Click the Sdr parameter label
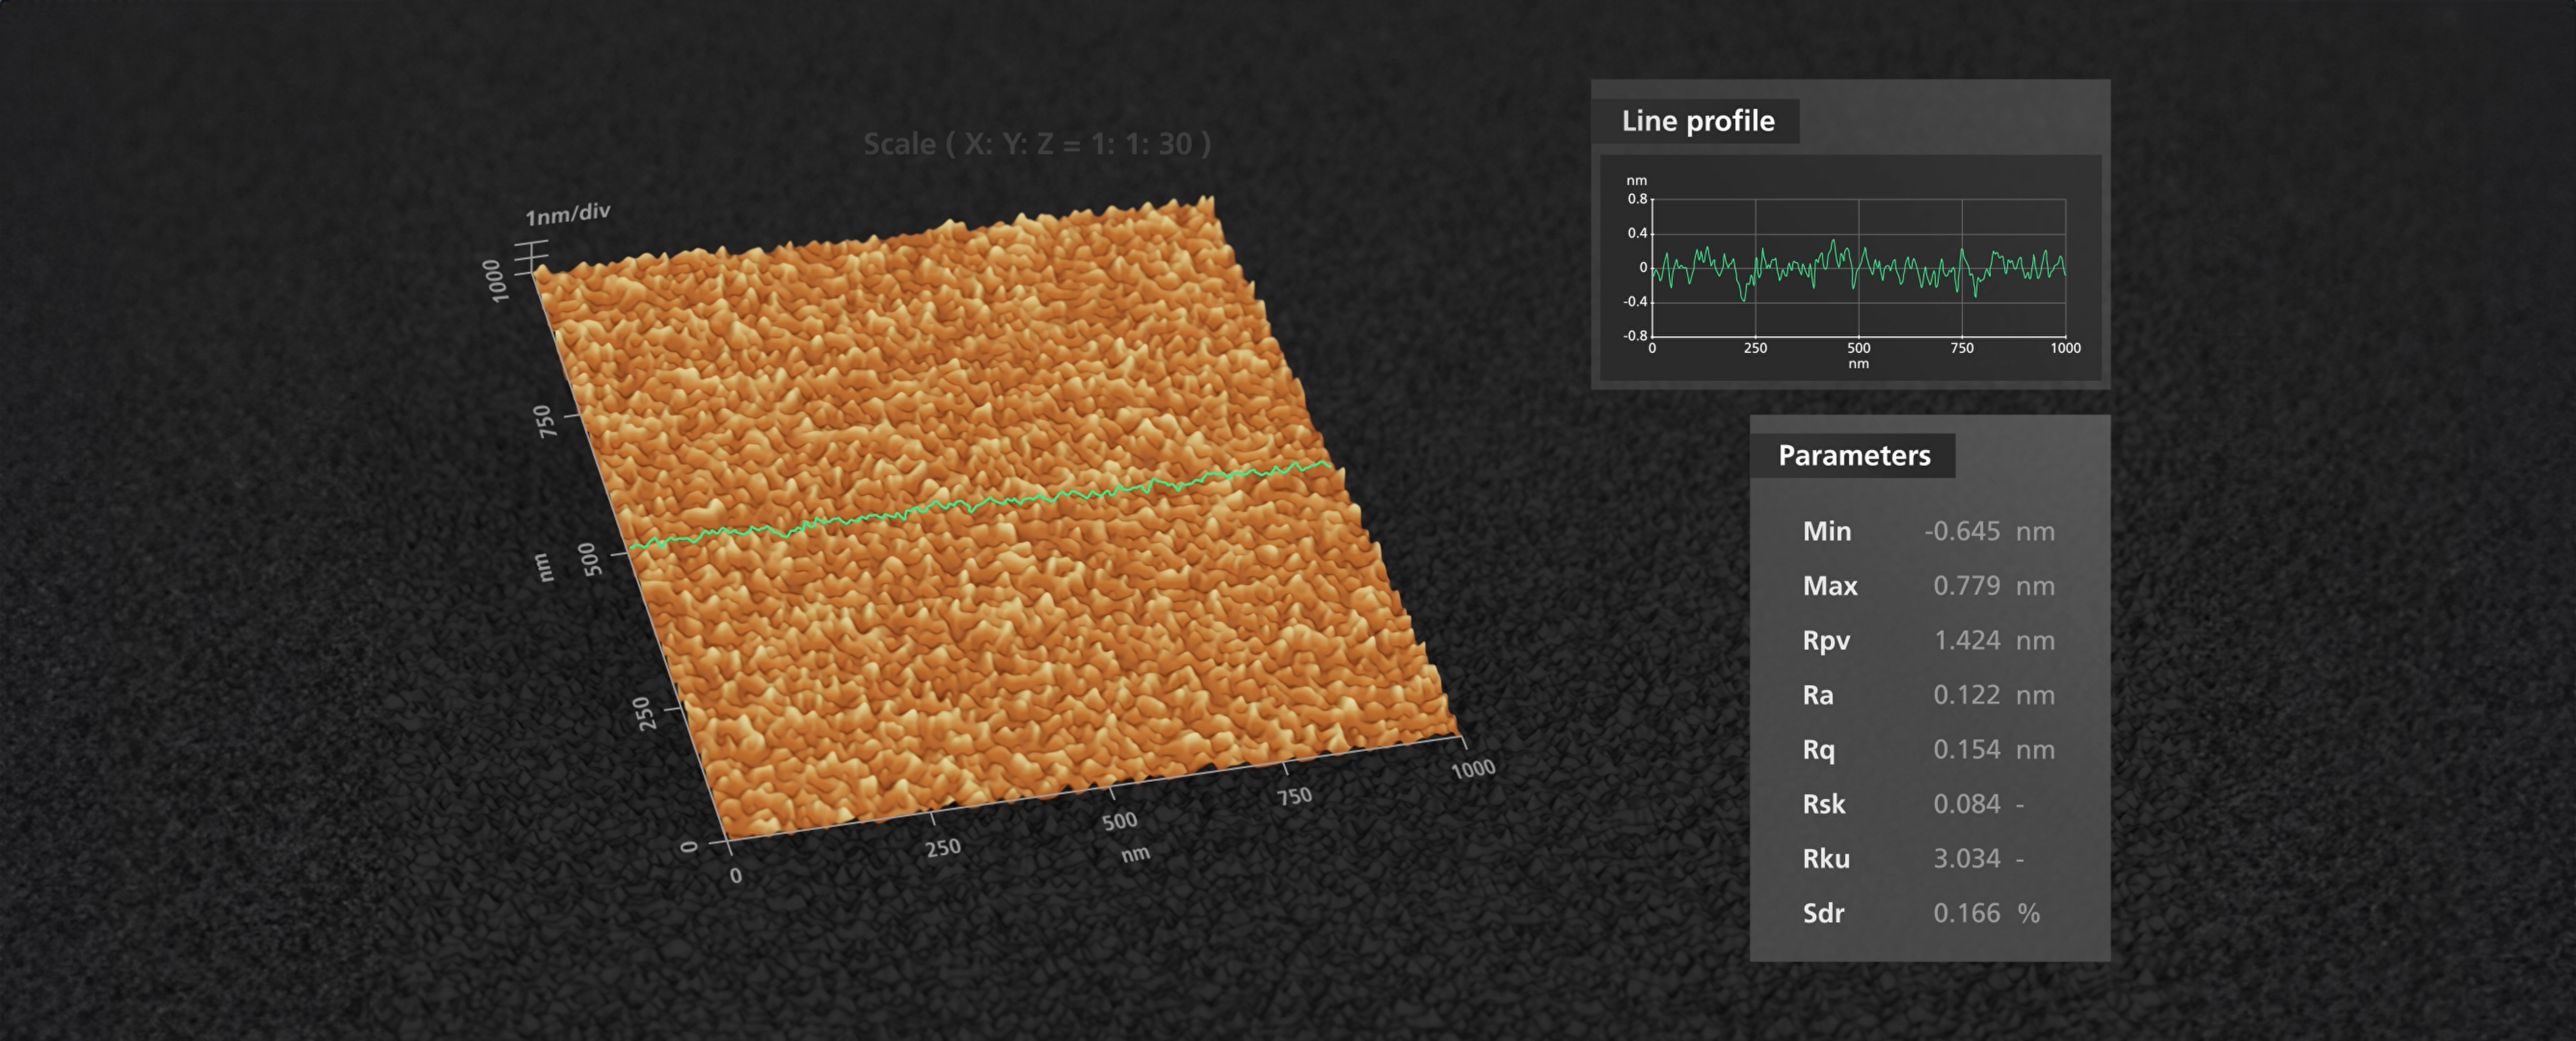 [x=1823, y=913]
